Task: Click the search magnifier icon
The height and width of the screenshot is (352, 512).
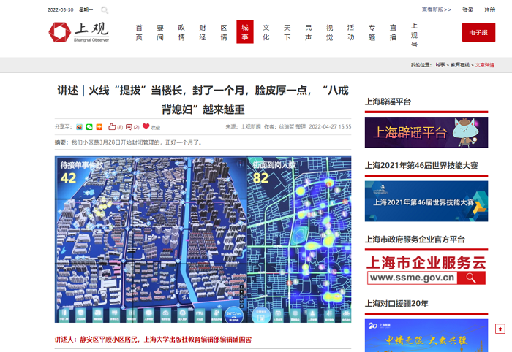Action: pyautogui.click(x=105, y=10)
